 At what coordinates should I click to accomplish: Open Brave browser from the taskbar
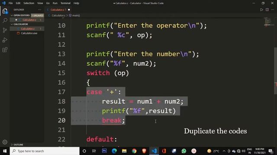click(x=144, y=151)
